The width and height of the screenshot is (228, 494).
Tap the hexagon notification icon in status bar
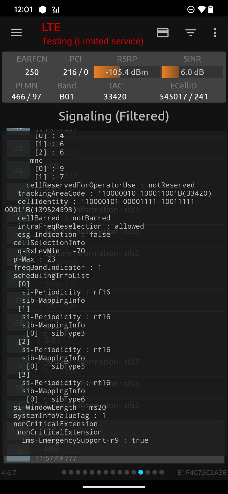pos(43,9)
